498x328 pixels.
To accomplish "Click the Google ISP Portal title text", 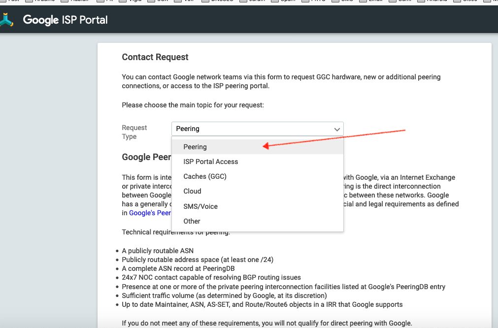I will [65, 20].
